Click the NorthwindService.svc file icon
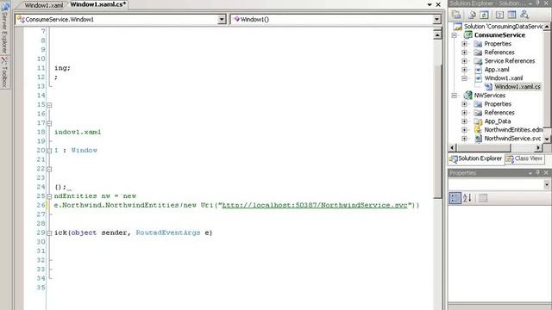The height and width of the screenshot is (310, 552). [478, 139]
